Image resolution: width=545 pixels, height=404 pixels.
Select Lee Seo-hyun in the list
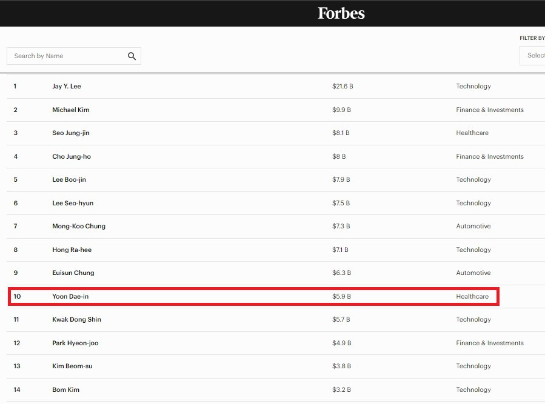click(73, 204)
